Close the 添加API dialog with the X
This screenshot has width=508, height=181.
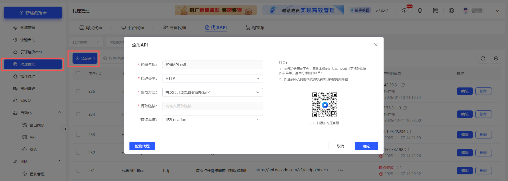[x=376, y=45]
